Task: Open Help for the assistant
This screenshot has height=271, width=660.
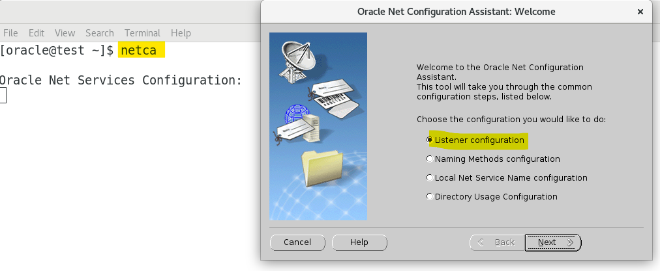Action: click(x=359, y=242)
